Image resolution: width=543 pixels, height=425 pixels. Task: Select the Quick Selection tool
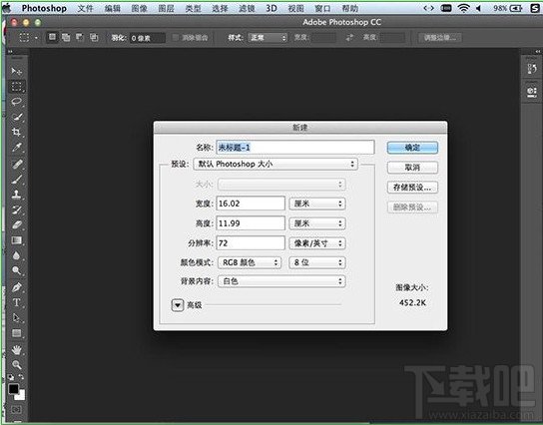pos(16,117)
